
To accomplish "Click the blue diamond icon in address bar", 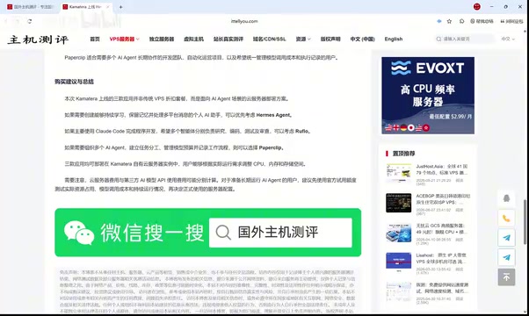I will 438,21.
